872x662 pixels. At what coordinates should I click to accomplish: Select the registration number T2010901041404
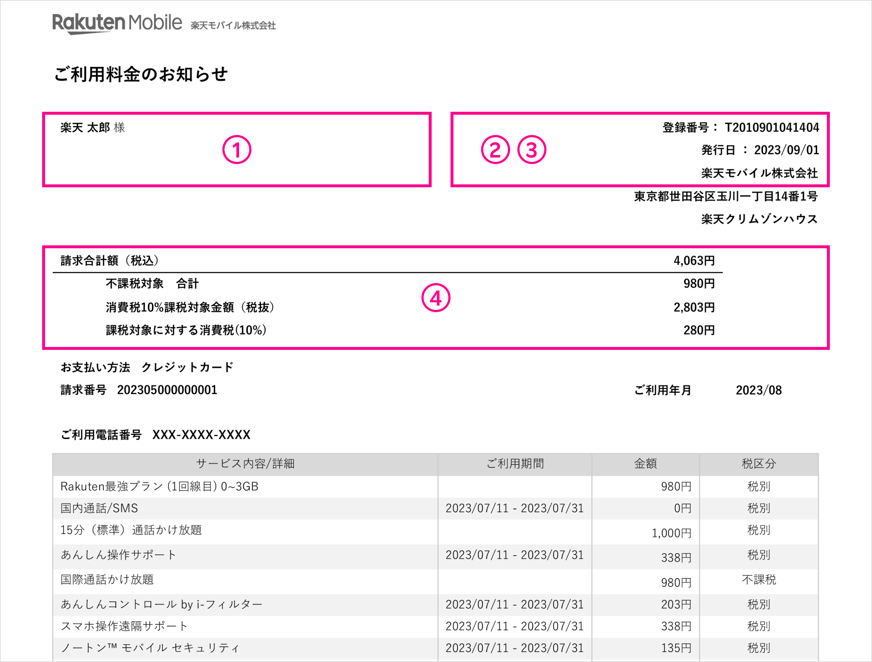click(772, 127)
